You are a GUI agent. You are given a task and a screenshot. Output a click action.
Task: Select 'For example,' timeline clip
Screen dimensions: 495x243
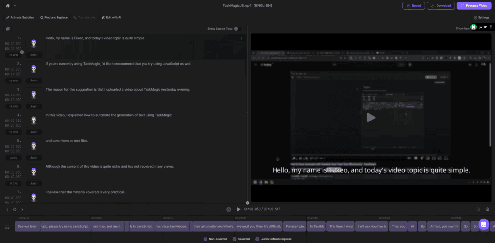295,226
